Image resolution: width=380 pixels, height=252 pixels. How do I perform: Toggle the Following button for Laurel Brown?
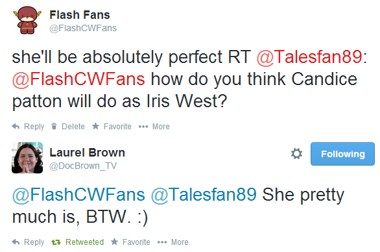tap(342, 154)
